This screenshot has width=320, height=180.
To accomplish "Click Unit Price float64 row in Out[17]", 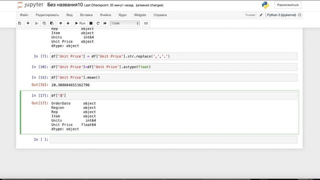I will [x=73, y=124].
